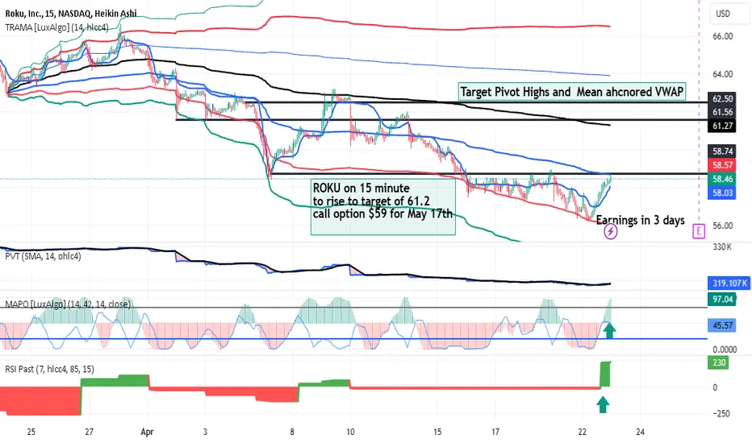Click the 61.56 price label
752x443 pixels.
coord(722,112)
